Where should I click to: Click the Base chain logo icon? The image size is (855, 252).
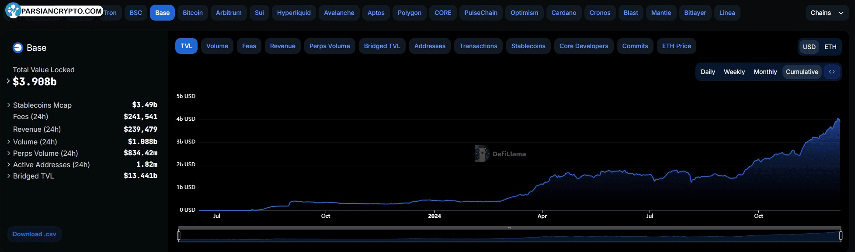coord(18,48)
